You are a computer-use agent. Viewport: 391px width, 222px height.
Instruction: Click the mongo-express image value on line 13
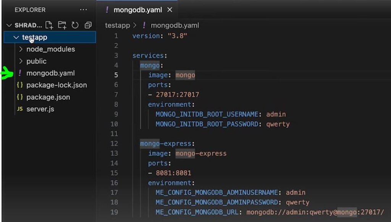pyautogui.click(x=201, y=153)
